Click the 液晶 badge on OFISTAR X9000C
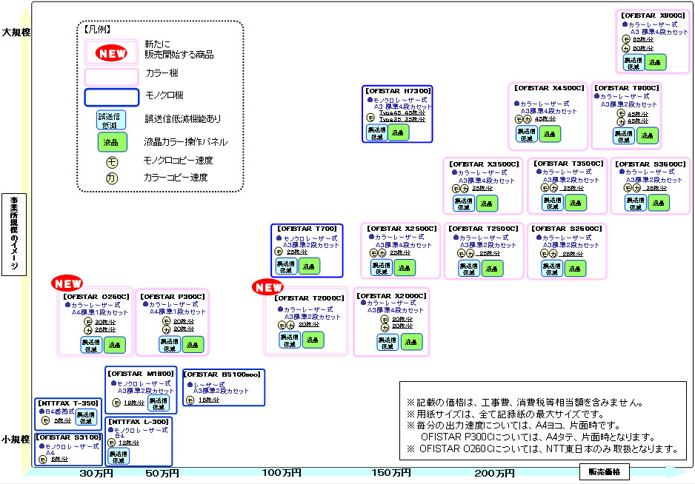This screenshot has width=695, height=484. [x=655, y=62]
